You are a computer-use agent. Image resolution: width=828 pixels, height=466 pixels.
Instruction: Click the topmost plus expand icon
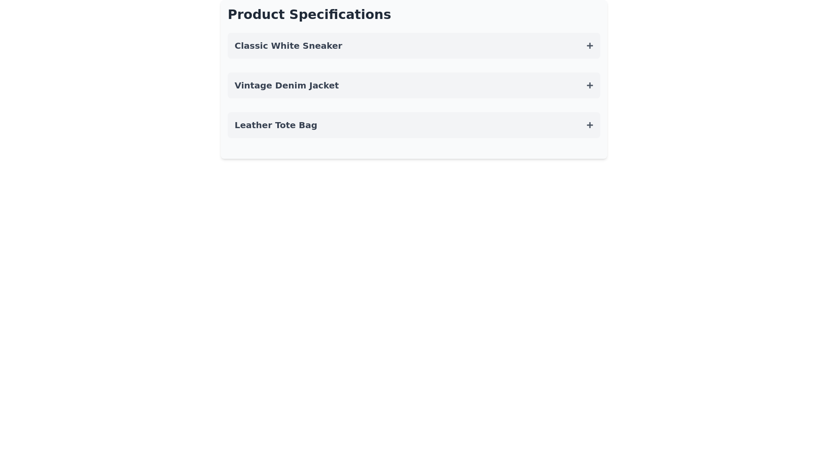(x=590, y=46)
